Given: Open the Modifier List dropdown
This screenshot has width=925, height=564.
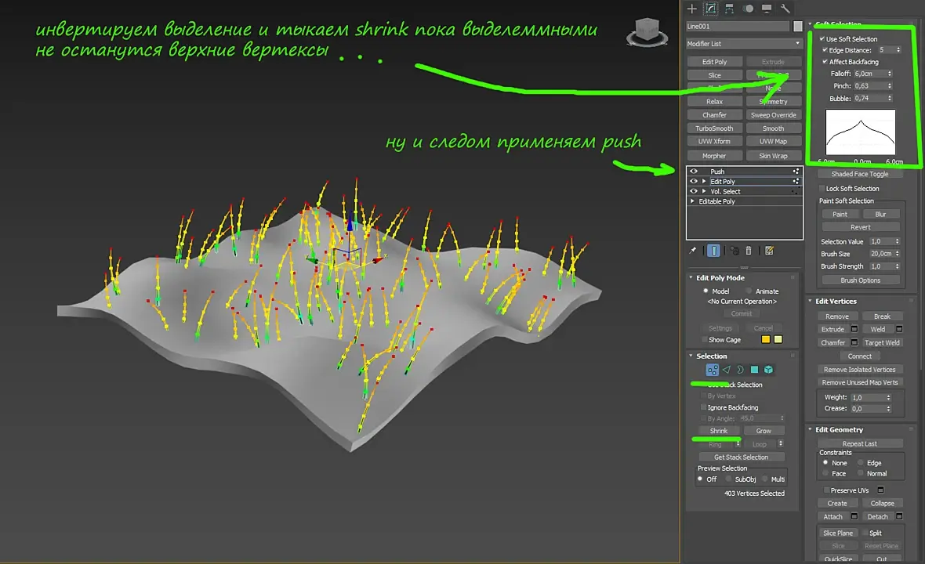Looking at the screenshot, I should point(744,44).
